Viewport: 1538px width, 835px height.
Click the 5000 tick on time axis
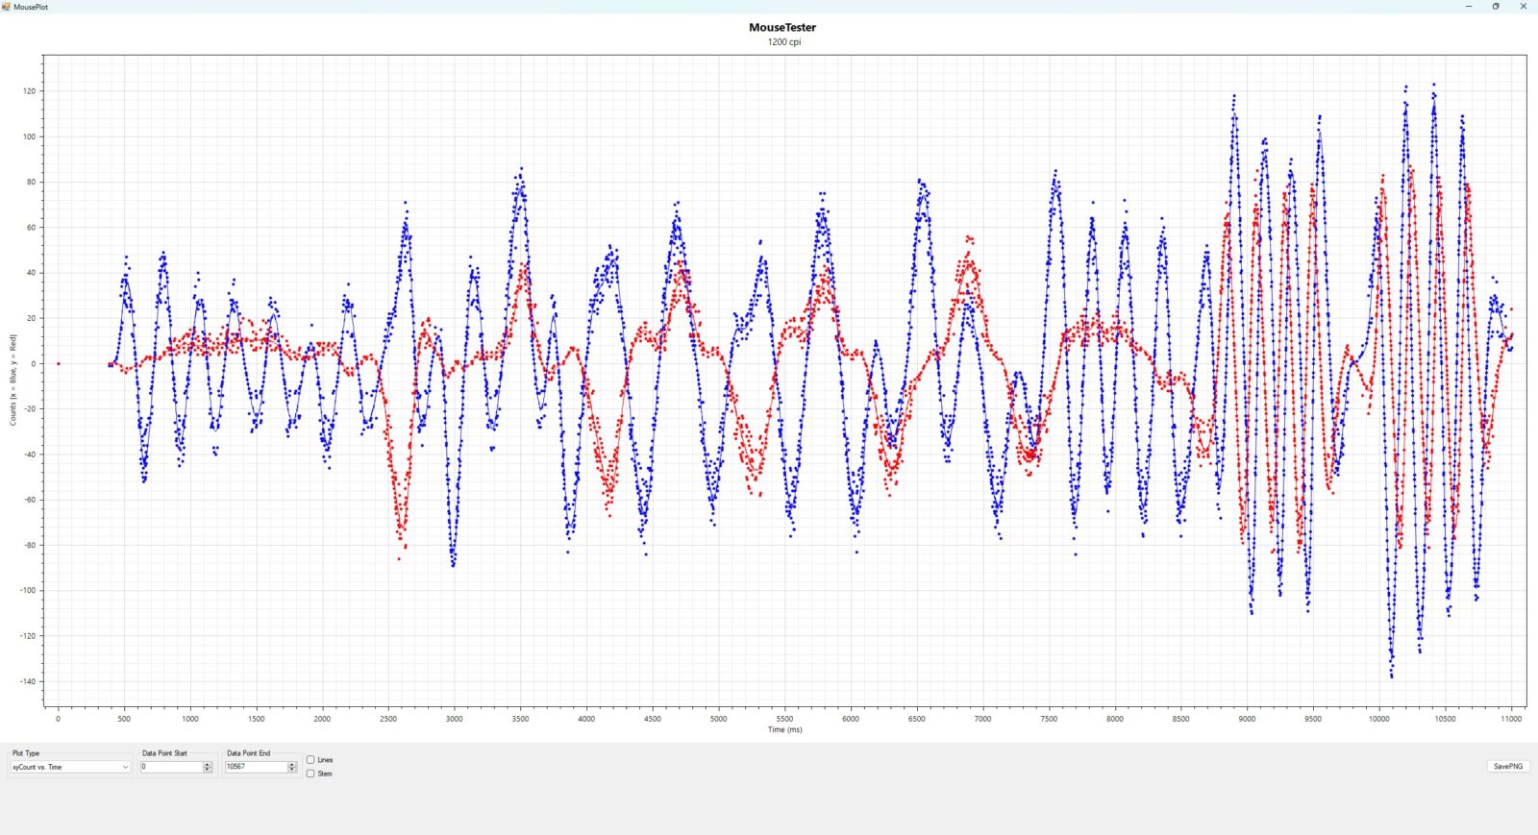(x=718, y=719)
